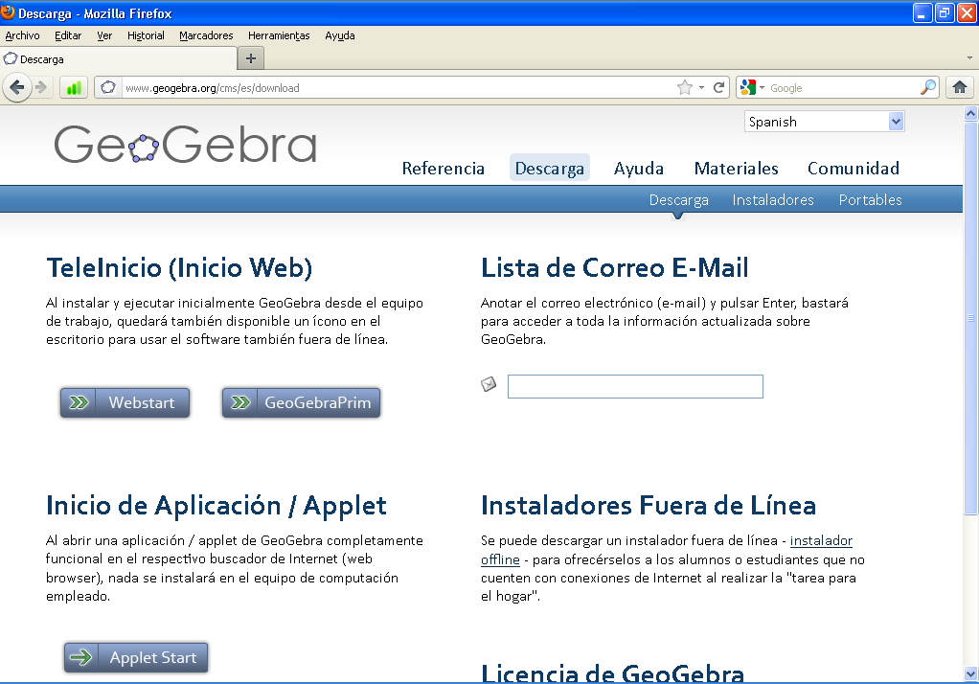Click the search magnifier icon
Screen dimensions: 979x684
coord(927,87)
